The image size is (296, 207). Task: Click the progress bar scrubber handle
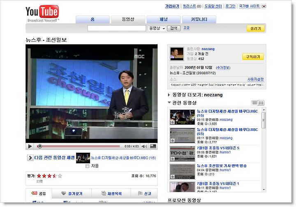point(39,146)
